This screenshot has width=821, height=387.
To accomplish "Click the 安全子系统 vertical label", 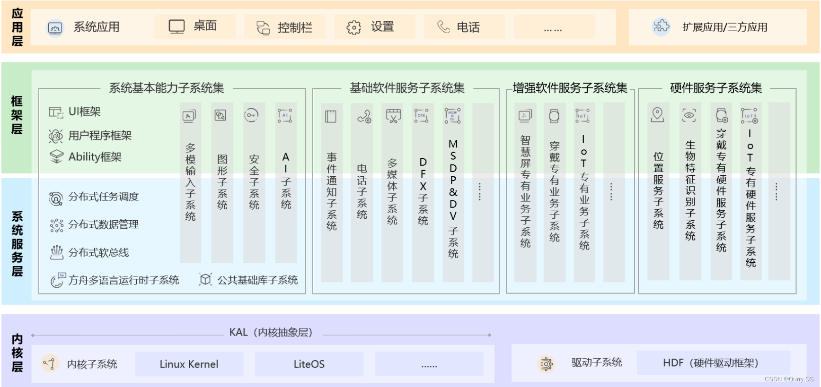I will [x=254, y=181].
